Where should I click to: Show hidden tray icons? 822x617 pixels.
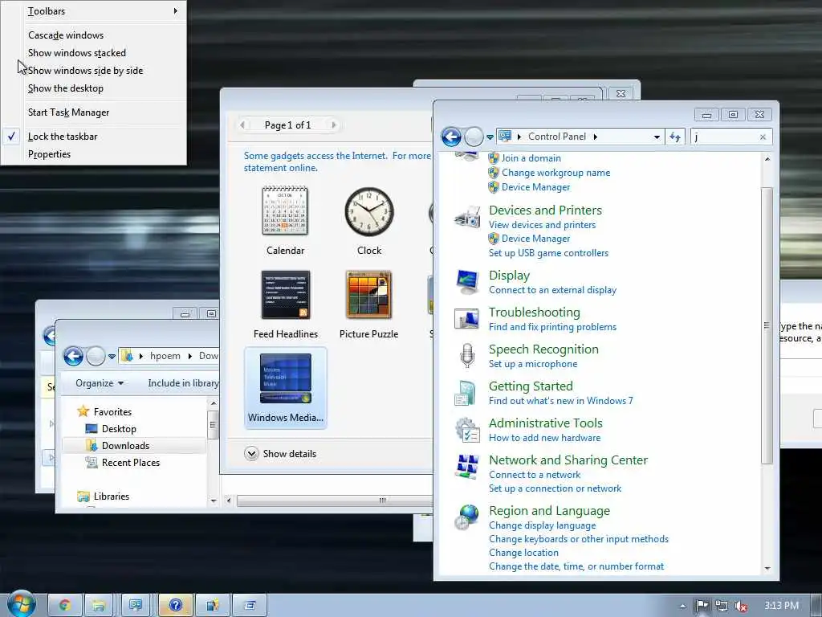point(682,606)
